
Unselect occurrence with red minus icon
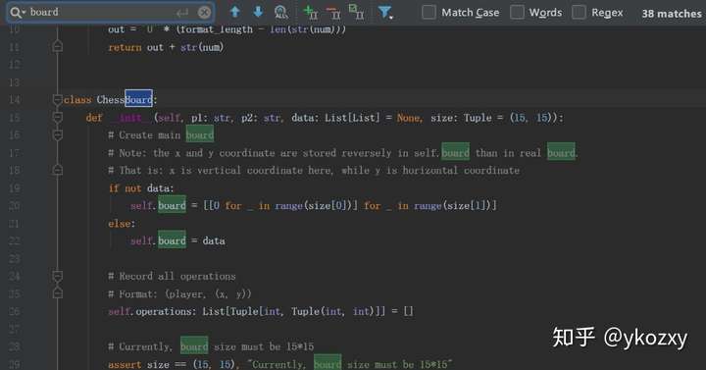(x=333, y=13)
